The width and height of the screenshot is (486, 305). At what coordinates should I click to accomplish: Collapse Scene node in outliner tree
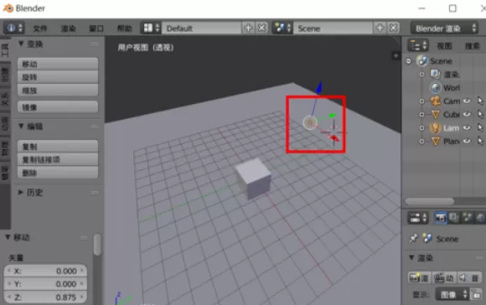pos(408,61)
